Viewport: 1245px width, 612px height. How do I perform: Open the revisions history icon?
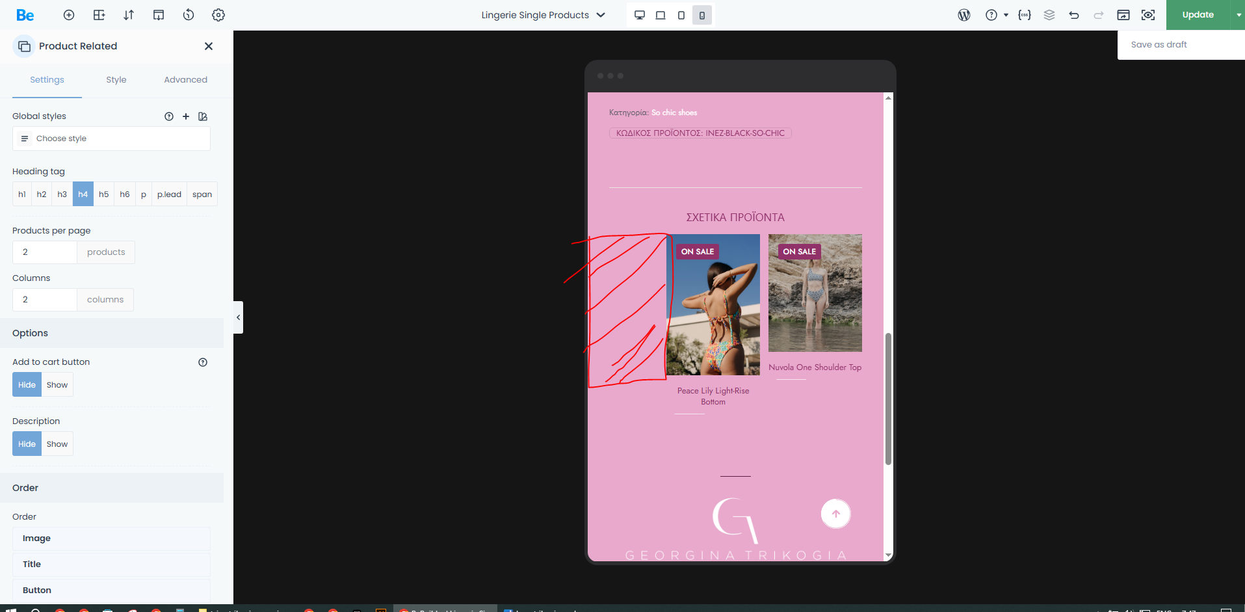(x=189, y=15)
